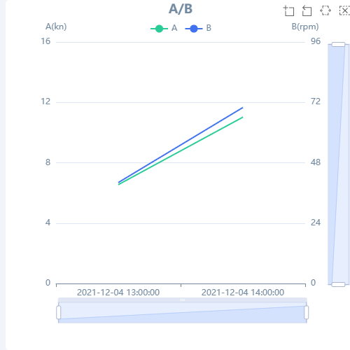Click the 2021-12-04 13:00:00 axis label
This screenshot has width=350, height=350.
118,293
